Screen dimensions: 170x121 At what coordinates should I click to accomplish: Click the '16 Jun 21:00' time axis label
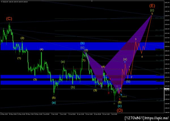(x=80, y=114)
